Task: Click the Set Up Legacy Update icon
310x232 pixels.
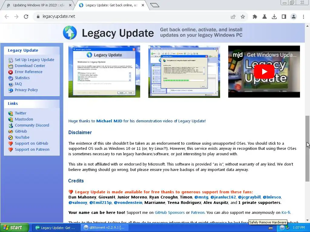Action: point(11,60)
